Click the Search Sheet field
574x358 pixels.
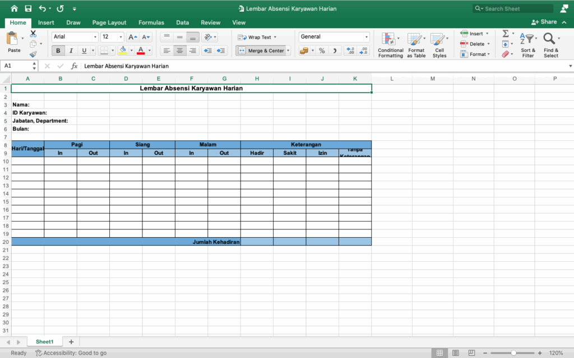[x=512, y=8]
